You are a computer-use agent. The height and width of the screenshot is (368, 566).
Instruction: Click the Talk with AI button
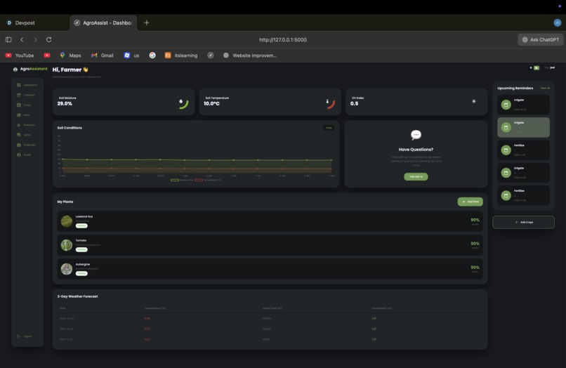(x=416, y=176)
